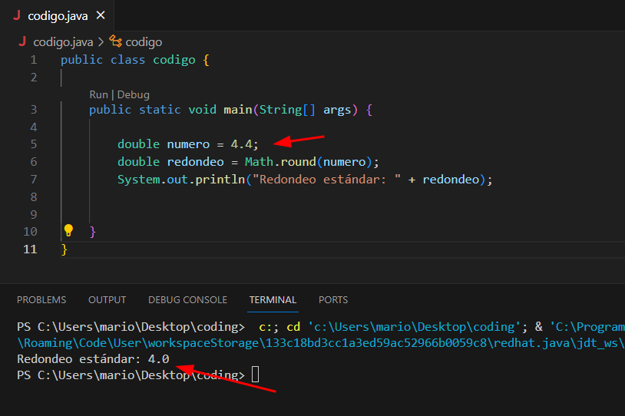Click line number 5 in the gutter
This screenshot has width=625, height=416.
pos(34,144)
